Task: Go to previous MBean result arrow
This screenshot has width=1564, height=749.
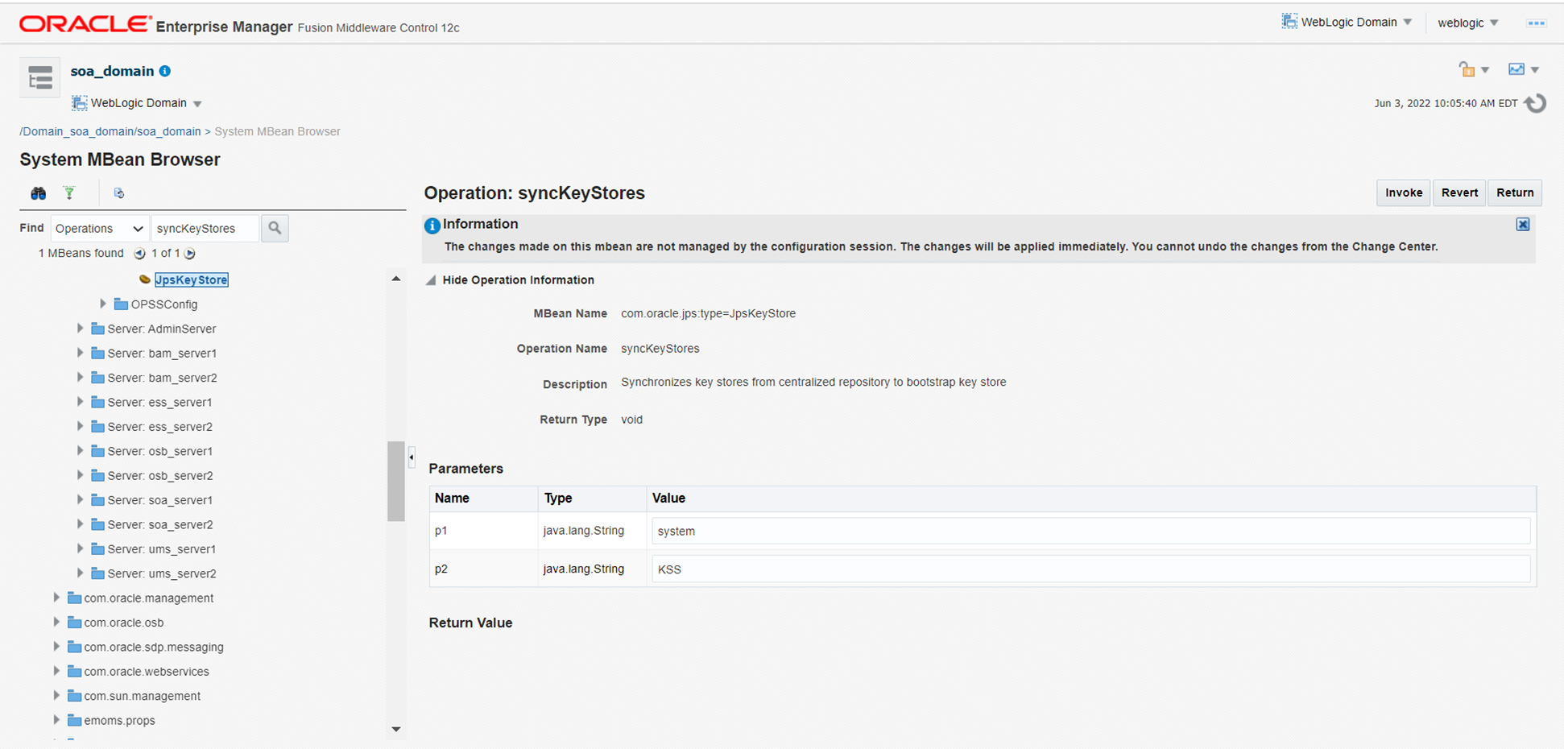Action: tap(139, 254)
